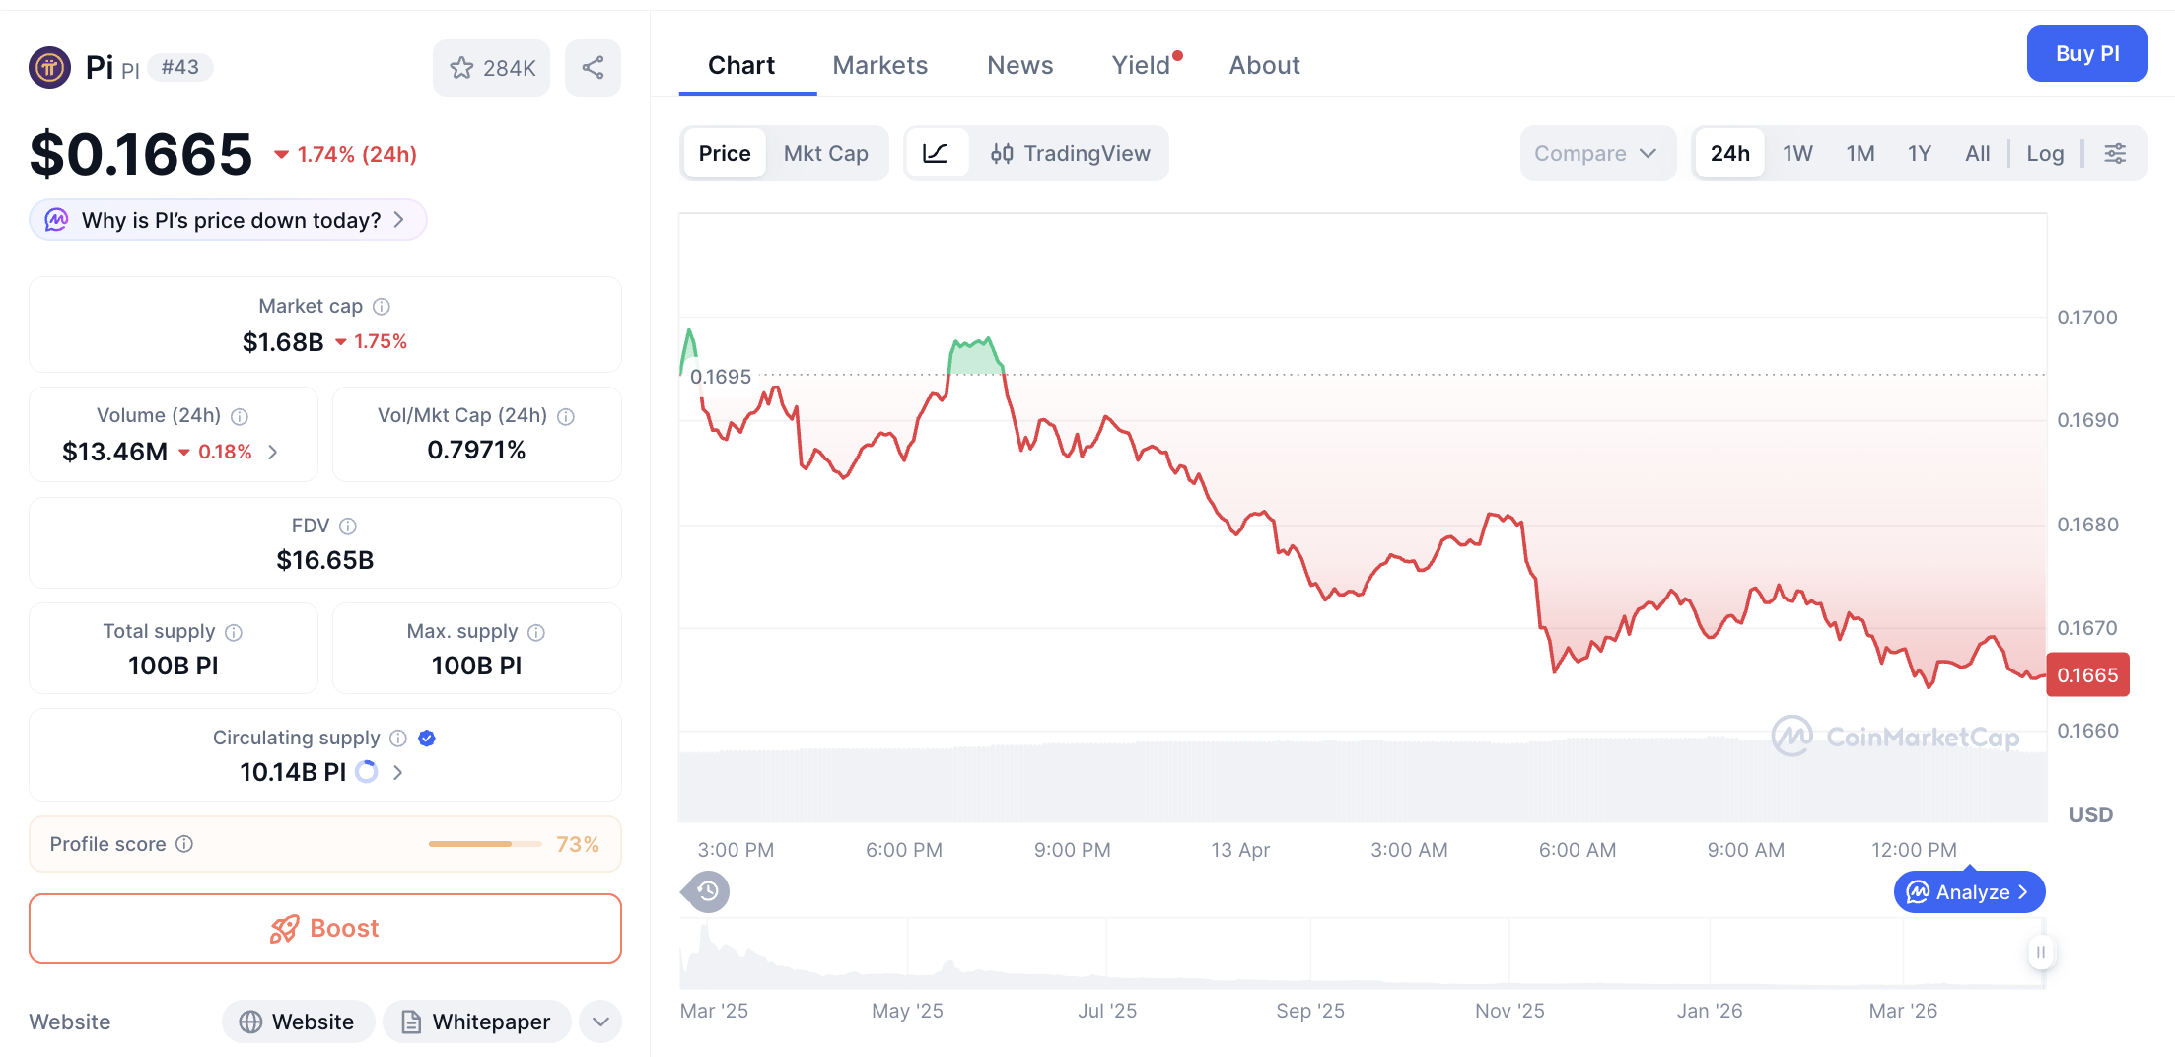Image resolution: width=2175 pixels, height=1057 pixels.
Task: Expand the Website links section chevron
Action: (x=599, y=1022)
